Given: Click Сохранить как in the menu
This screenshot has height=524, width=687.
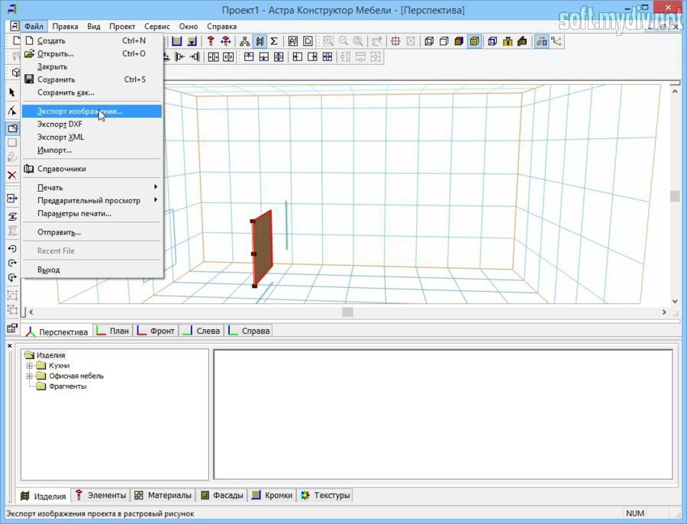Looking at the screenshot, I should point(66,92).
